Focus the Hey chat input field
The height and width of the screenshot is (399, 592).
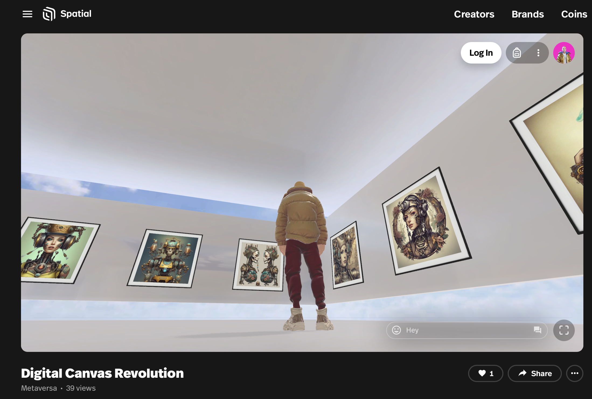click(x=466, y=330)
